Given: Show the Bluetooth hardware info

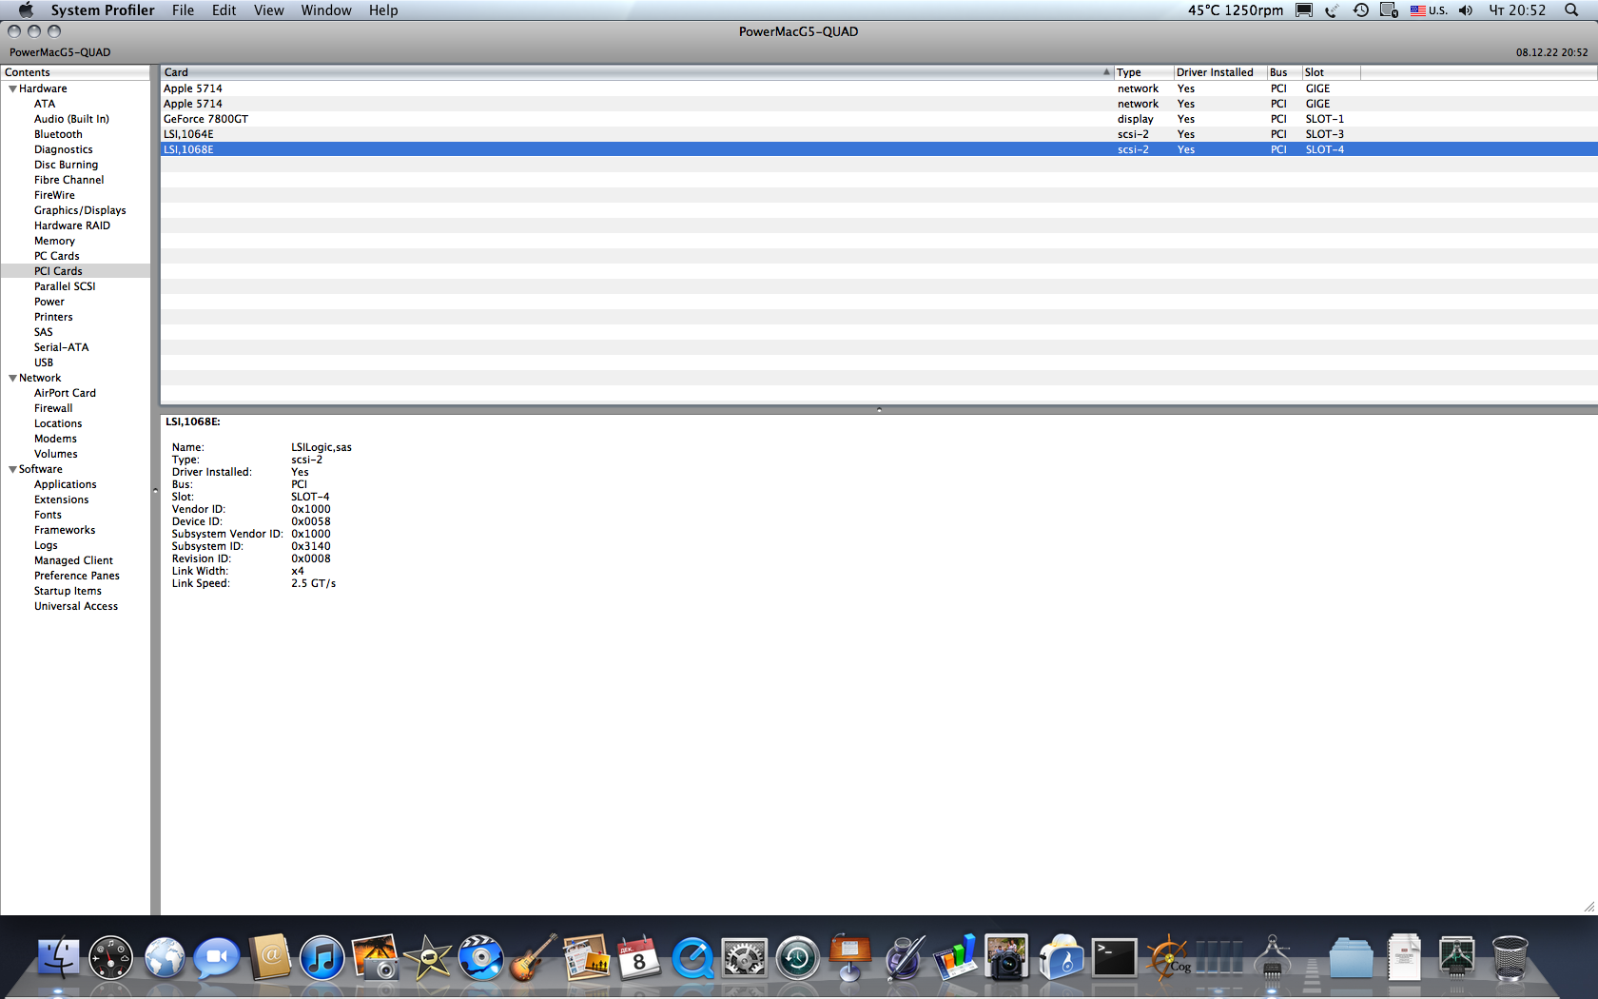Looking at the screenshot, I should coord(58,134).
